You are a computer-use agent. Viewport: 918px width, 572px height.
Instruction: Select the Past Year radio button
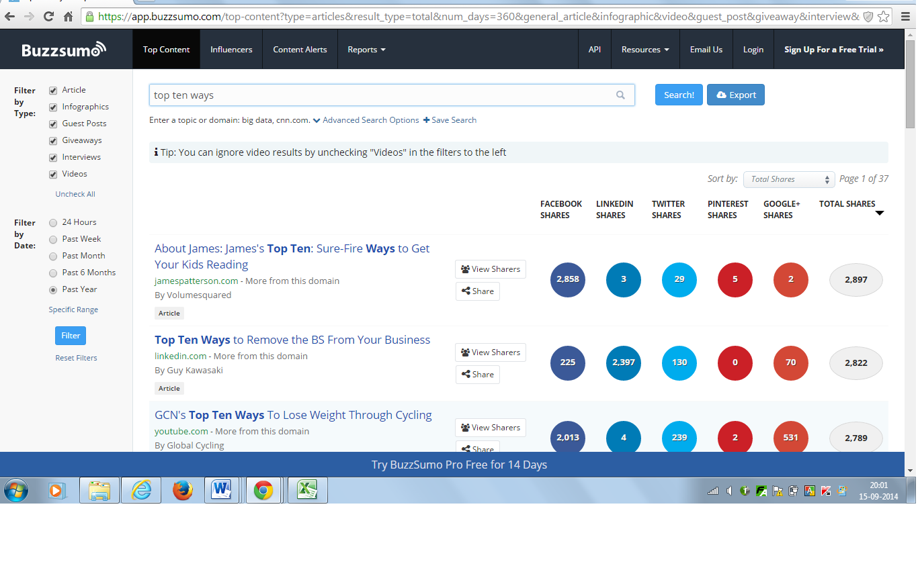point(53,289)
